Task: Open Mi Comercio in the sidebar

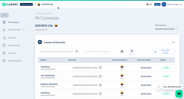Action: click(x=14, y=22)
